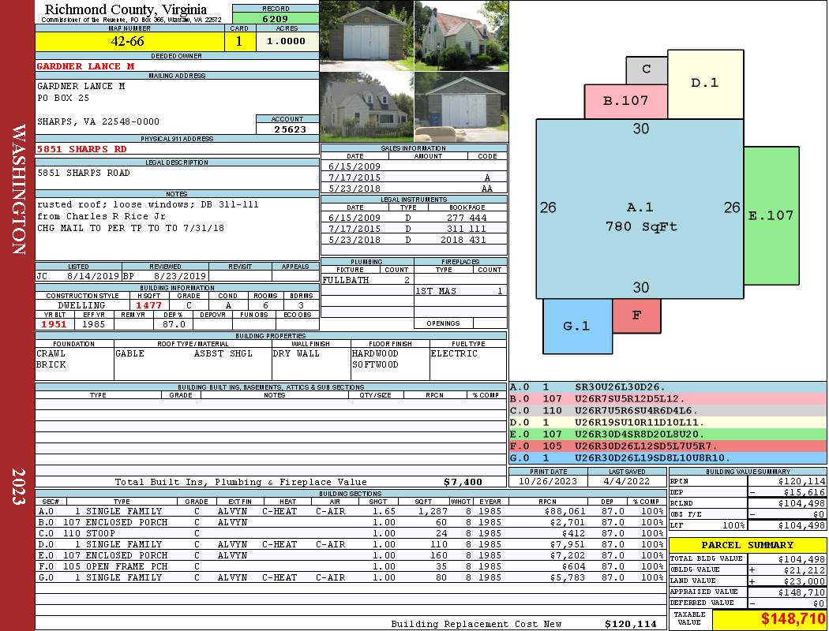The height and width of the screenshot is (631, 829).
Task: Click the note 'rusted roof; loose windows'
Action: (114, 204)
